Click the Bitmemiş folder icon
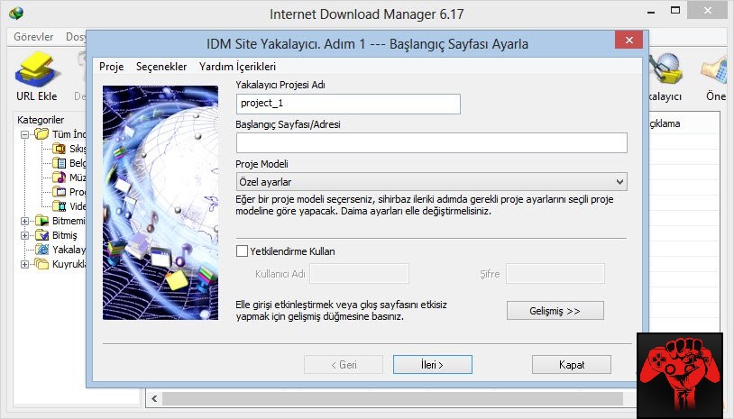The image size is (734, 419). (41, 221)
